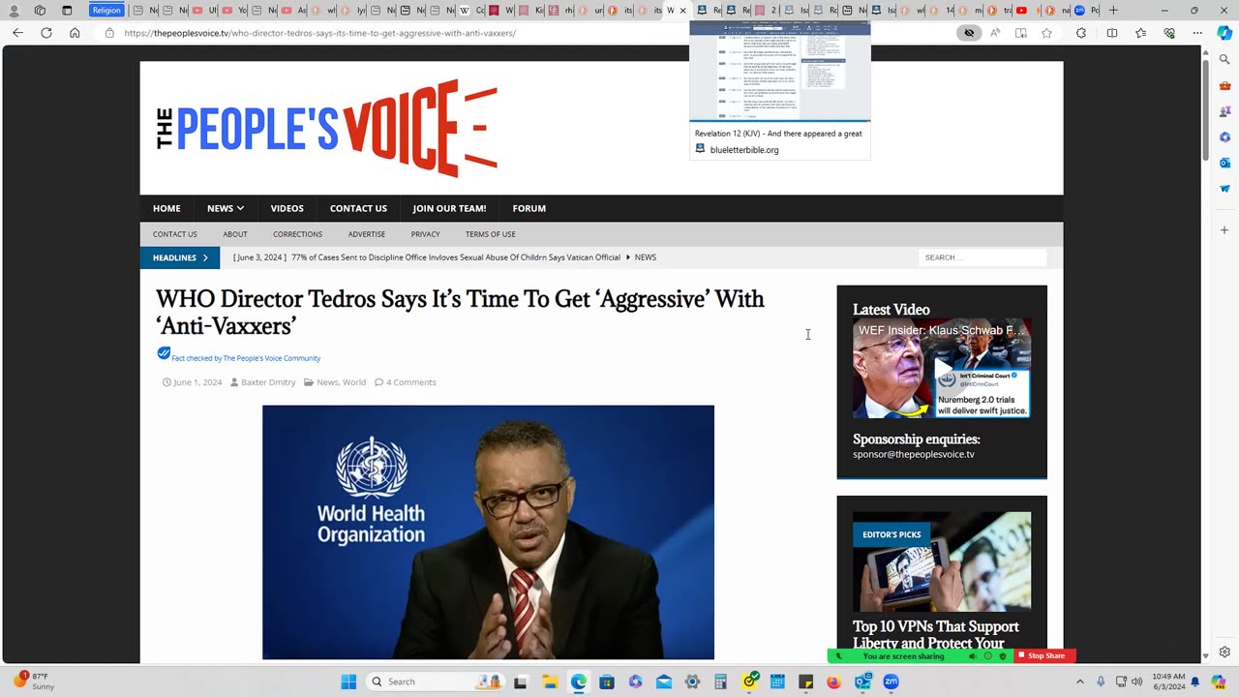
Task: Open Browser essentials heart icon
Action: pyautogui.click(x=1169, y=33)
